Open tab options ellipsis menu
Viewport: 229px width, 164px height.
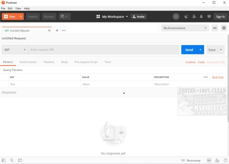(x=64, y=30)
